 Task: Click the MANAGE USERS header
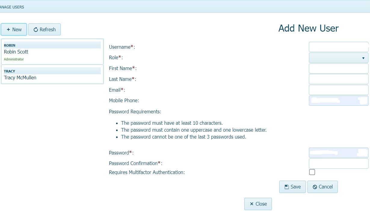click(12, 7)
